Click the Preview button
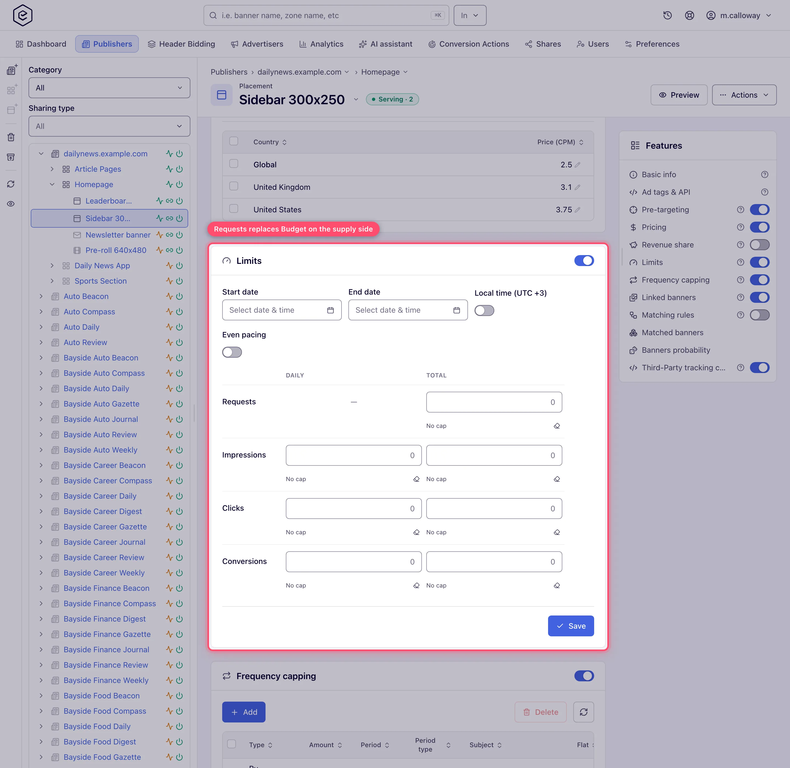 679,95
